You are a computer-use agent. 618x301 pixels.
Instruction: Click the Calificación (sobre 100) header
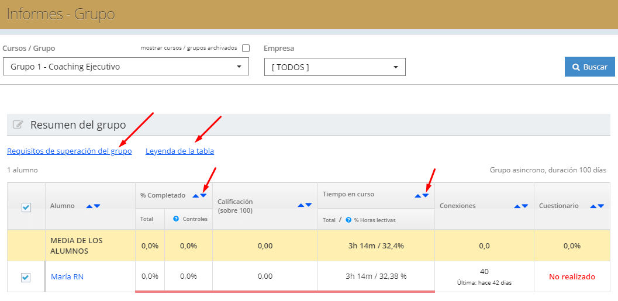(x=235, y=206)
